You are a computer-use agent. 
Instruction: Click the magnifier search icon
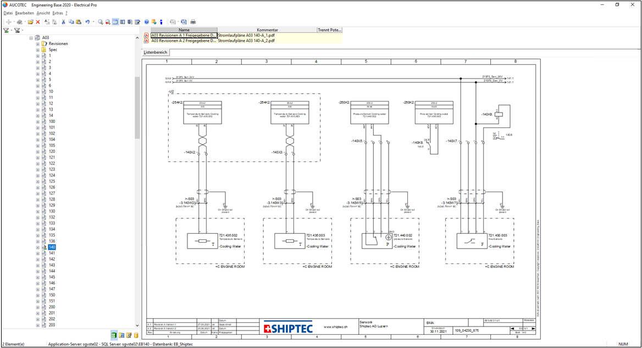(100, 21)
